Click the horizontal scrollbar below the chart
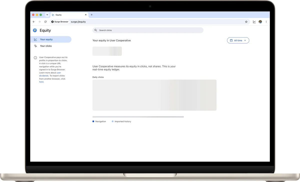 [x=138, y=117]
